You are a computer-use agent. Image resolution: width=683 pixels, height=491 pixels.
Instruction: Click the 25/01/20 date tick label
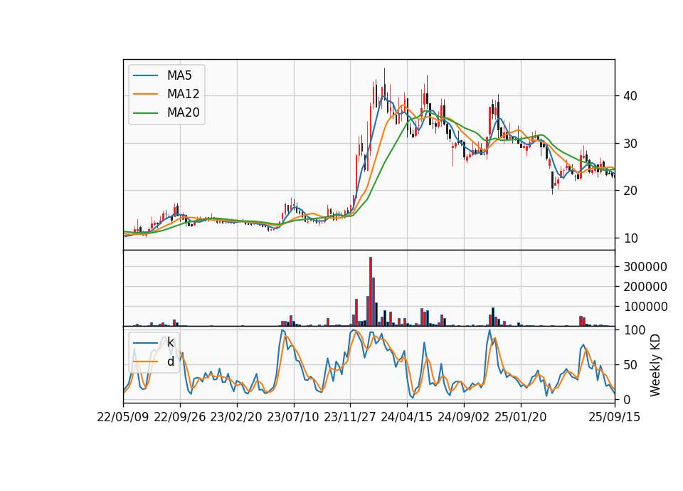pyautogui.click(x=521, y=417)
